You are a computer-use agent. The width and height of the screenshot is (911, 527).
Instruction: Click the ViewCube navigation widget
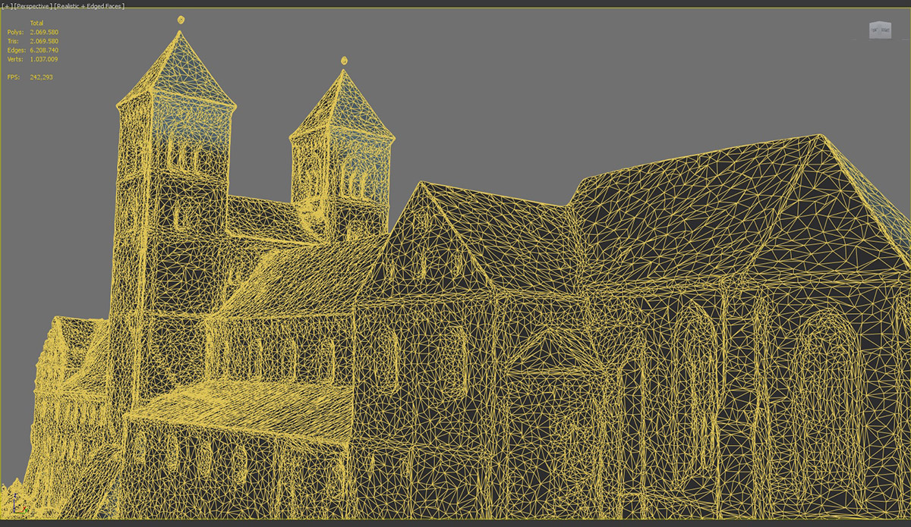(x=880, y=30)
